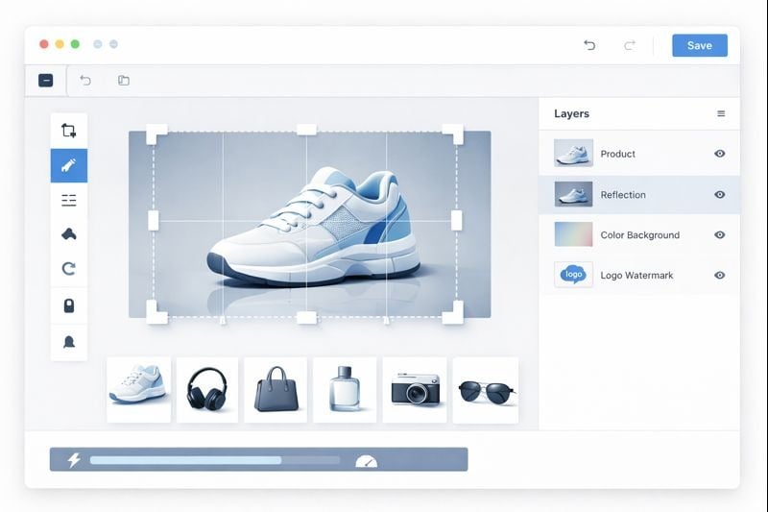Hide the Logo Watermark layer
768x512 pixels.
(719, 276)
